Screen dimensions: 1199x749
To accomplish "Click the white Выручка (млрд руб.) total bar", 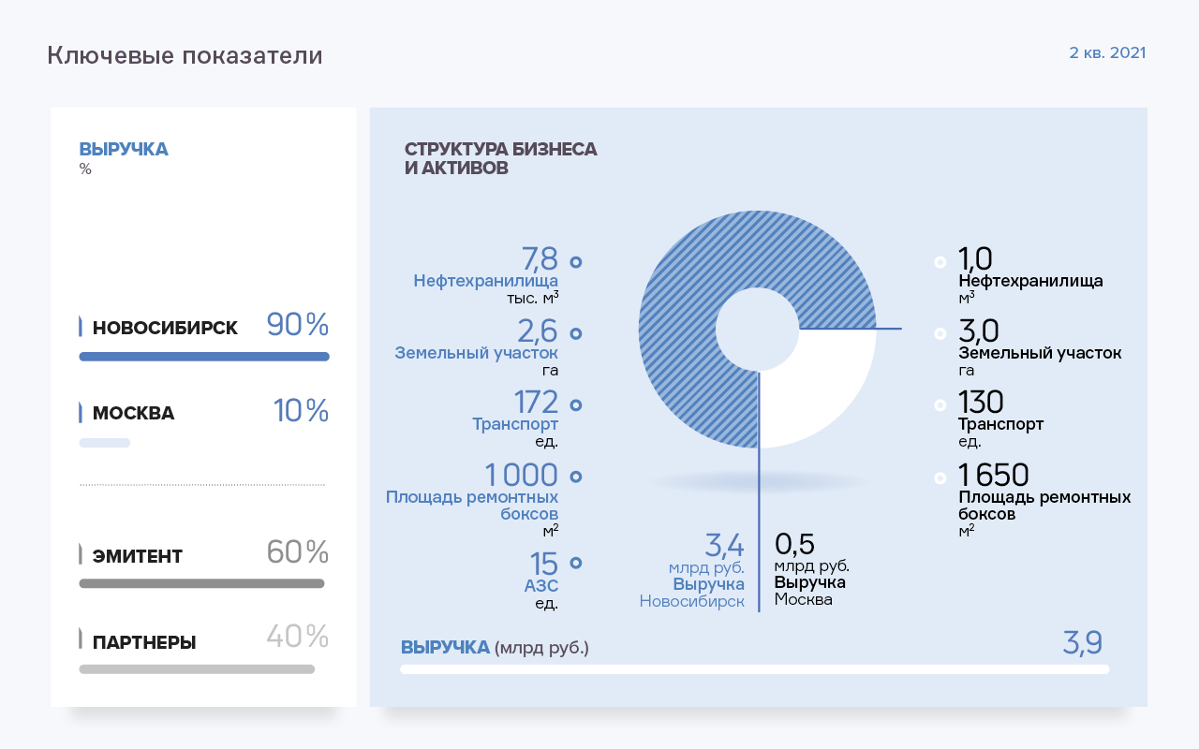I will [x=754, y=669].
